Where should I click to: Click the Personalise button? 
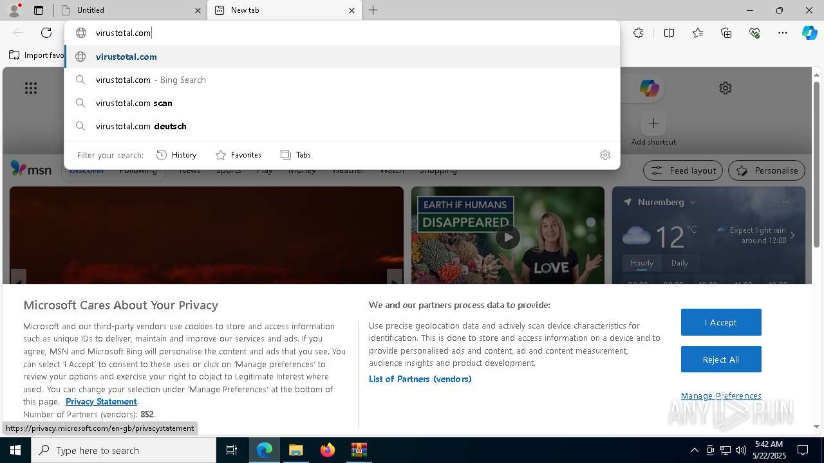click(x=767, y=170)
